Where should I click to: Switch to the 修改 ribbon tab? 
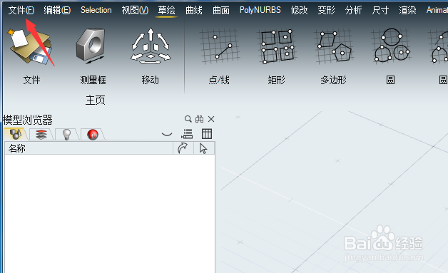click(299, 10)
